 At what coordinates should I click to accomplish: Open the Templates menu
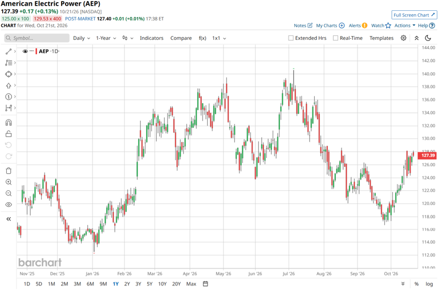click(382, 38)
